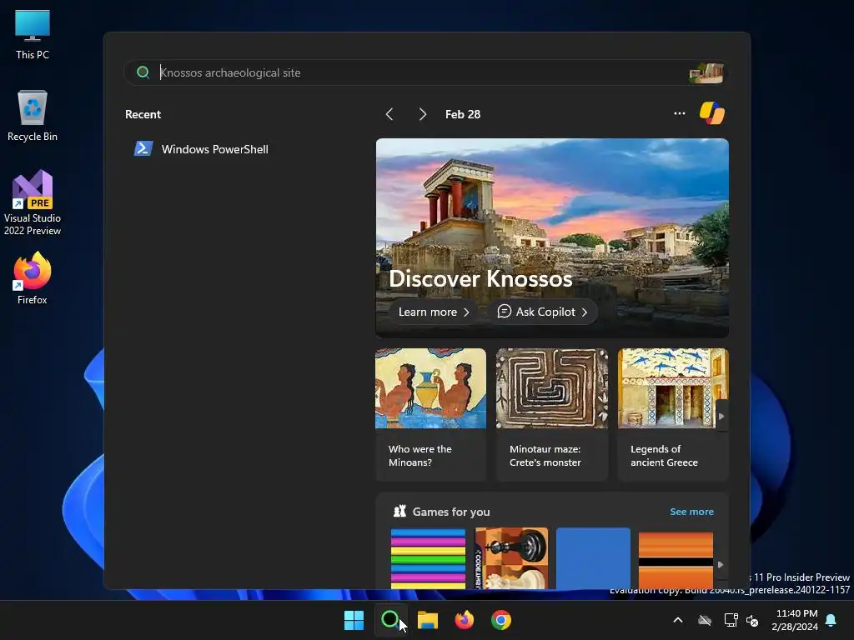Click See more games link
854x640 pixels.
pos(691,512)
